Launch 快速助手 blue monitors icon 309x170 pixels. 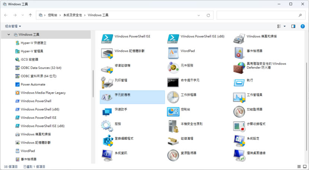tap(107, 112)
